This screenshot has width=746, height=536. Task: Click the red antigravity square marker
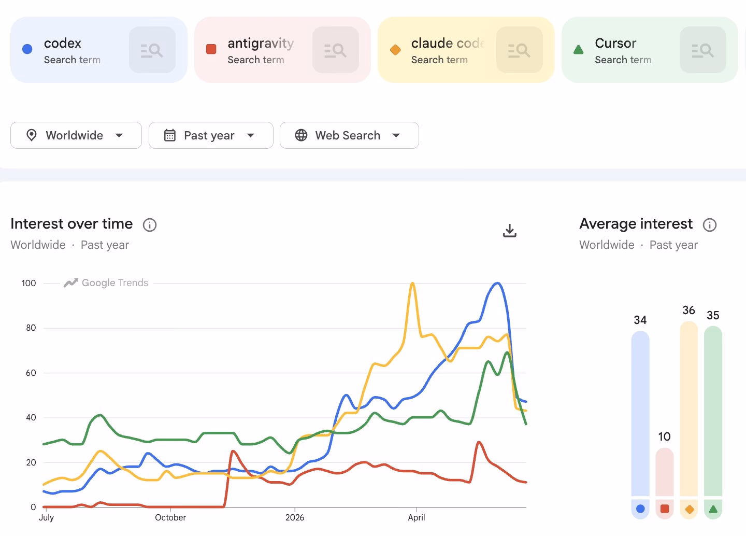click(211, 49)
